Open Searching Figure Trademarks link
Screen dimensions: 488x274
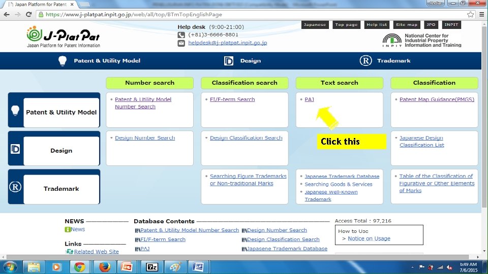pyautogui.click(x=248, y=180)
